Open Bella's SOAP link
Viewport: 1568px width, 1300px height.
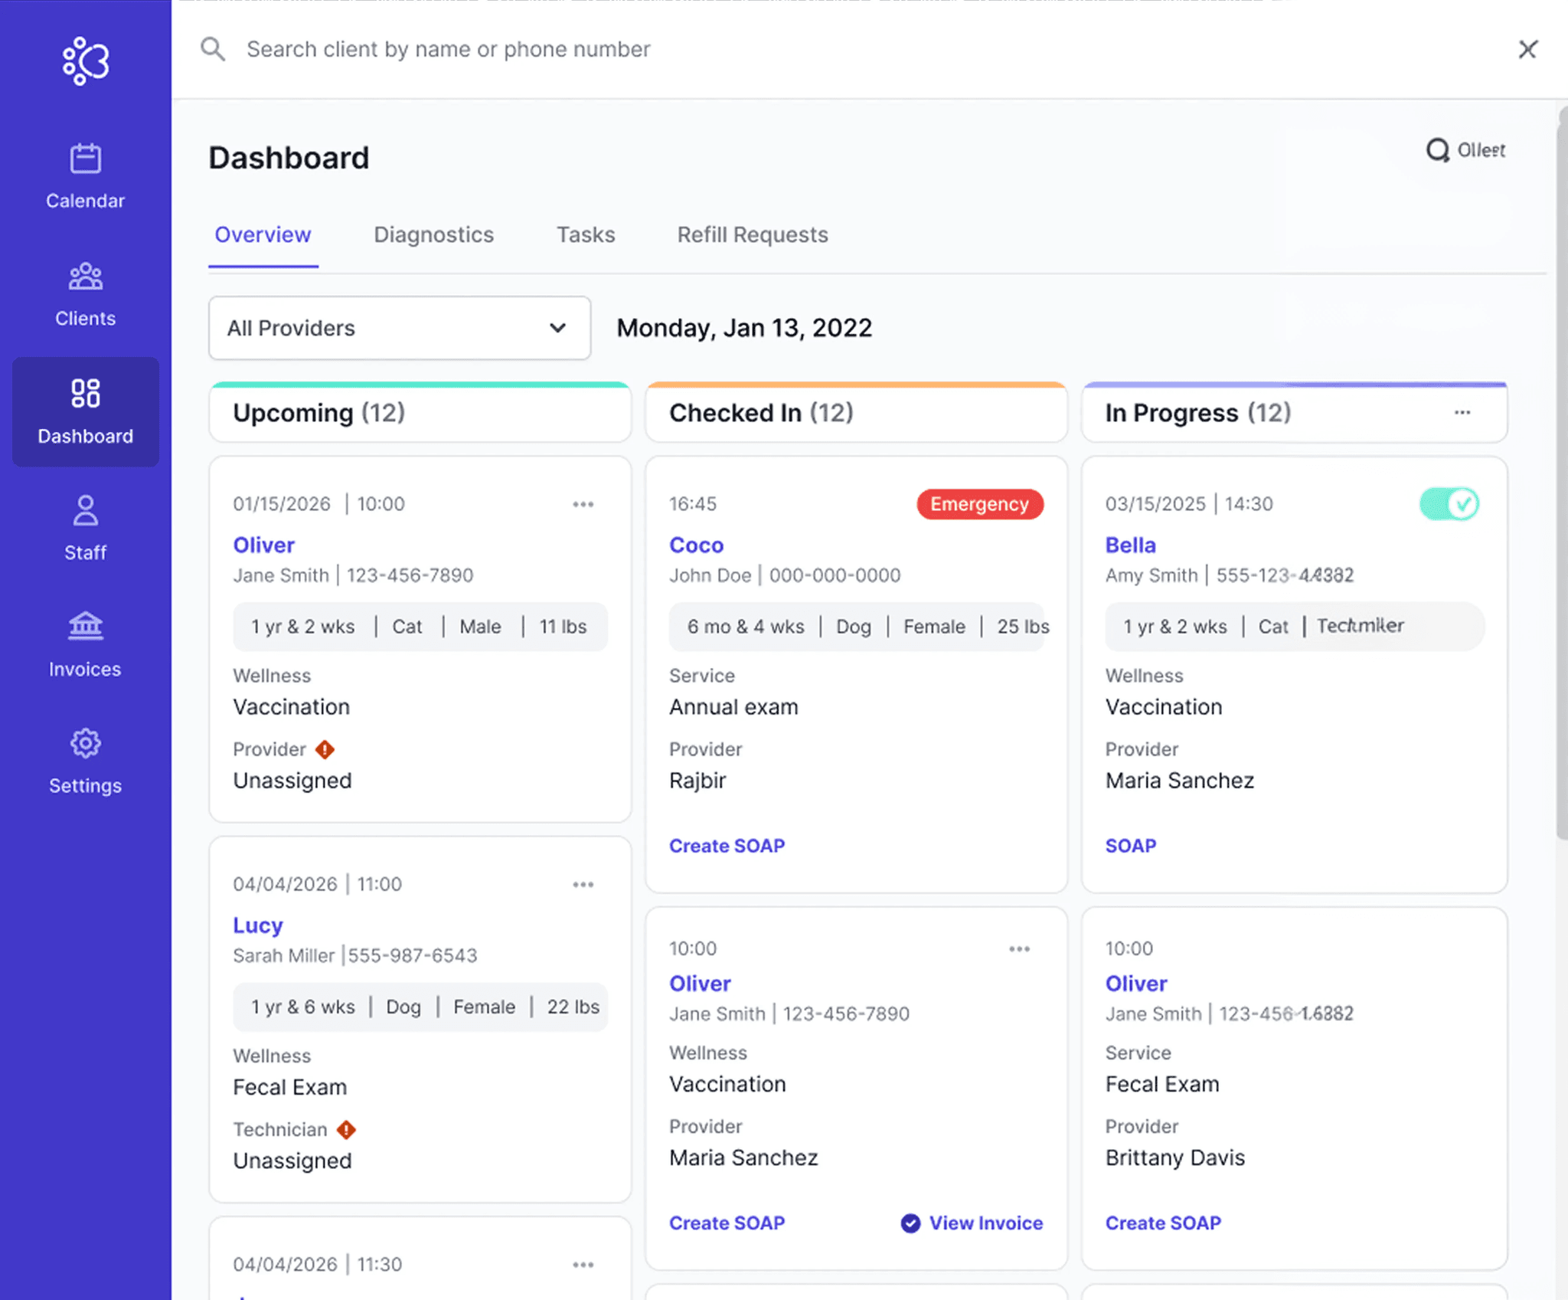1130,846
